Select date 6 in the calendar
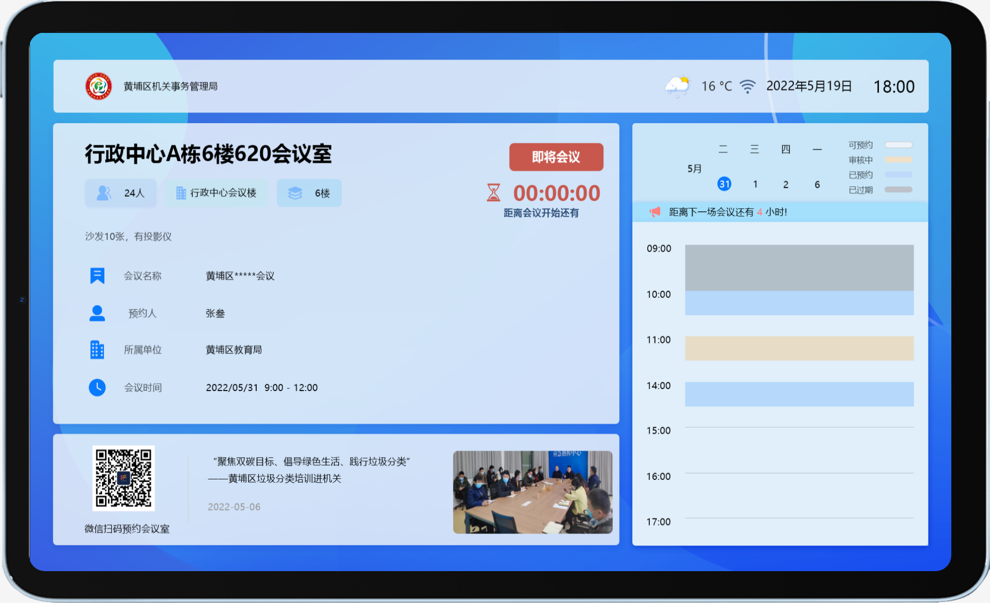The height and width of the screenshot is (603, 990). pyautogui.click(x=817, y=184)
